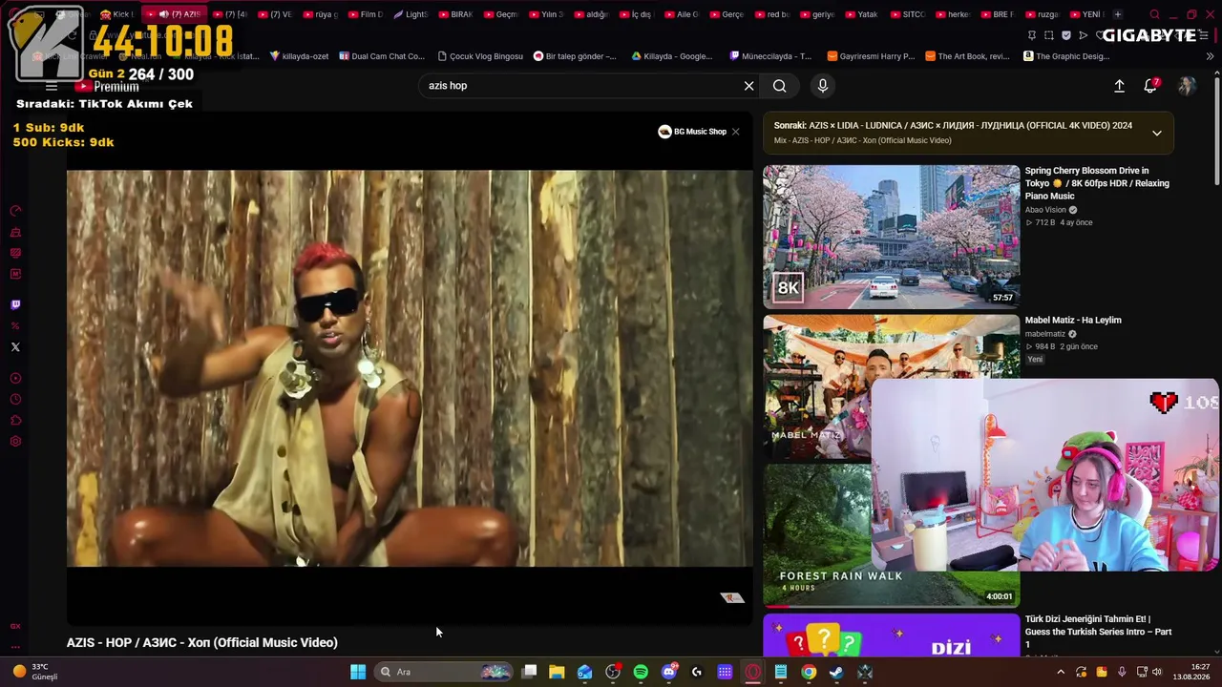Open the Müneccilayda - T... bookmark

click(770, 56)
